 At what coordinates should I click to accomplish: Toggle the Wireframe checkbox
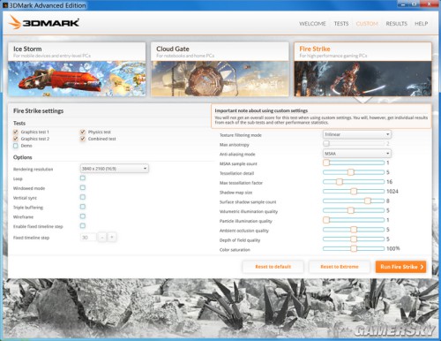(x=83, y=216)
